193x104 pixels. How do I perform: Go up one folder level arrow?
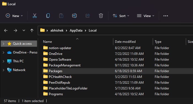(x=32, y=30)
